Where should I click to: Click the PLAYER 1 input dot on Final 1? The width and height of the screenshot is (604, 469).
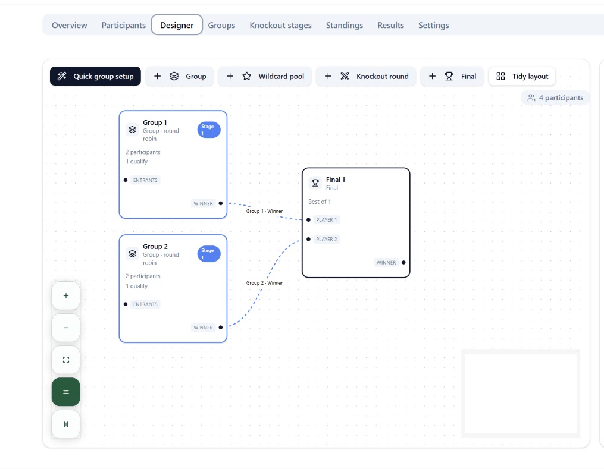pos(309,220)
